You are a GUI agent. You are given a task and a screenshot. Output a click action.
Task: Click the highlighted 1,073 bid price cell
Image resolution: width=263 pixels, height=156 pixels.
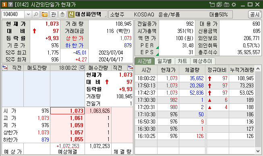67,111
